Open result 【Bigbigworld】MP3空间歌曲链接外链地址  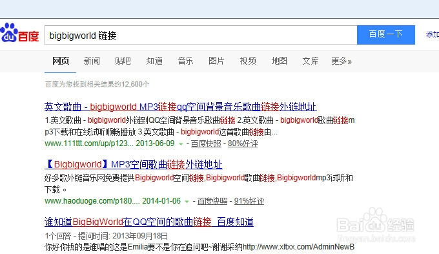point(134,164)
